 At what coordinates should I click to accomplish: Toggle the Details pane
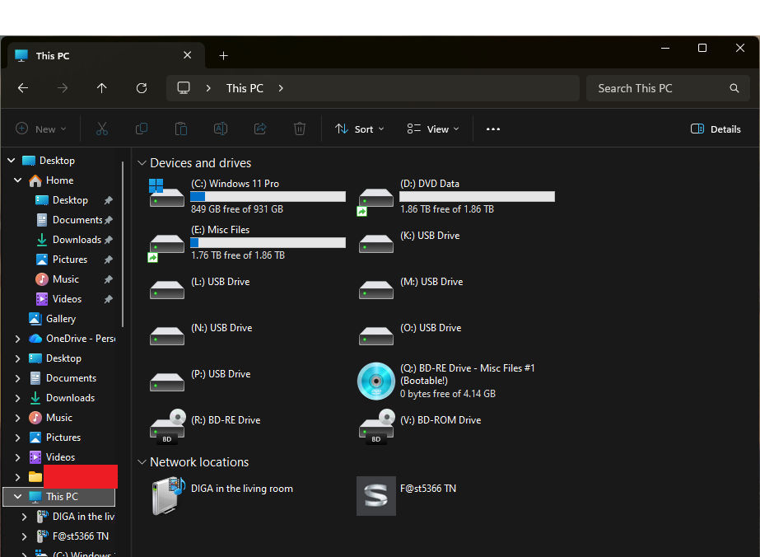(x=716, y=129)
